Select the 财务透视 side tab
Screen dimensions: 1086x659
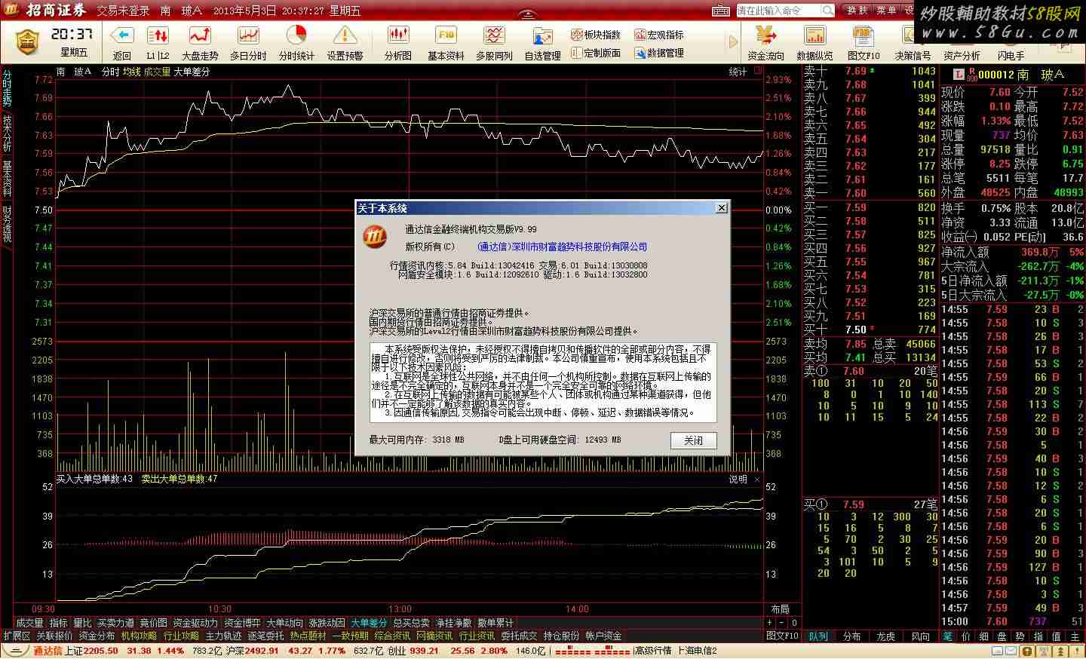pos(7,223)
